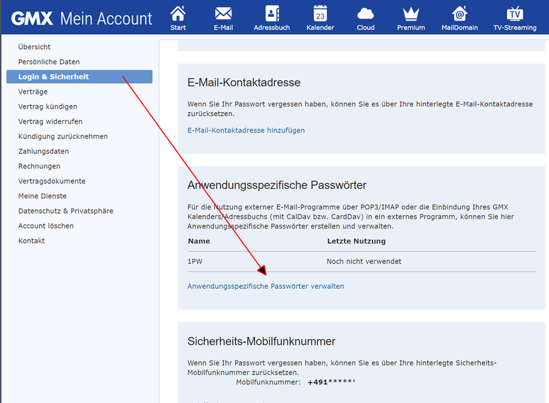Viewport: 549px width, 403px height.
Task: Open Persönliche Daten in sidebar
Action: coord(49,62)
